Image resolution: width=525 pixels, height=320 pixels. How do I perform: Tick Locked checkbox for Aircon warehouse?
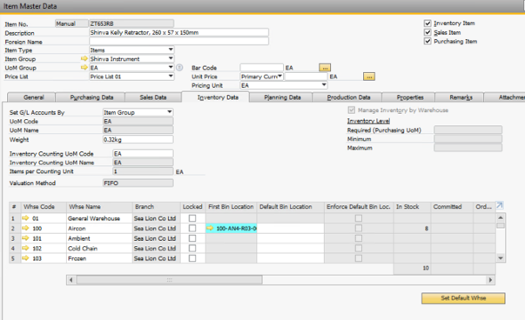192,229
